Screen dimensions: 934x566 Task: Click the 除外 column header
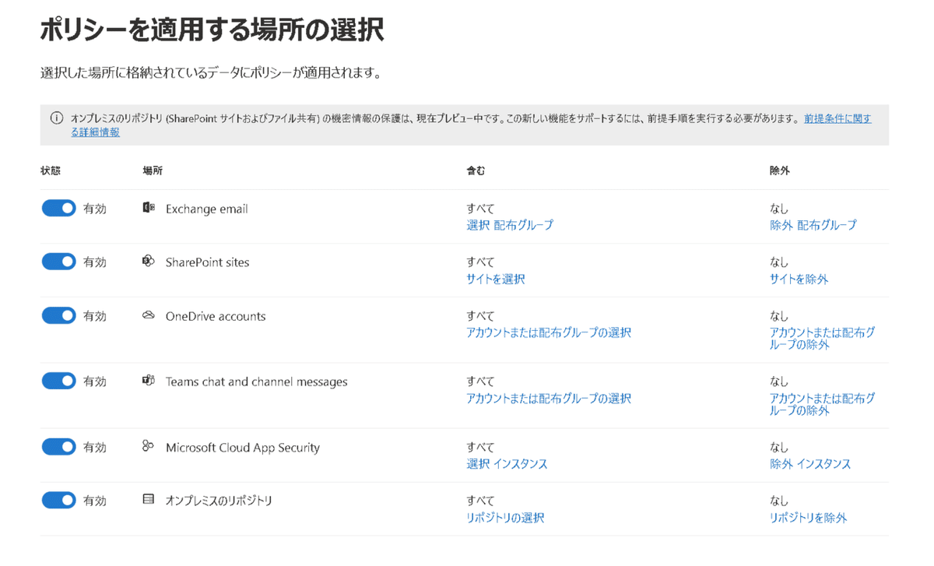coord(779,170)
